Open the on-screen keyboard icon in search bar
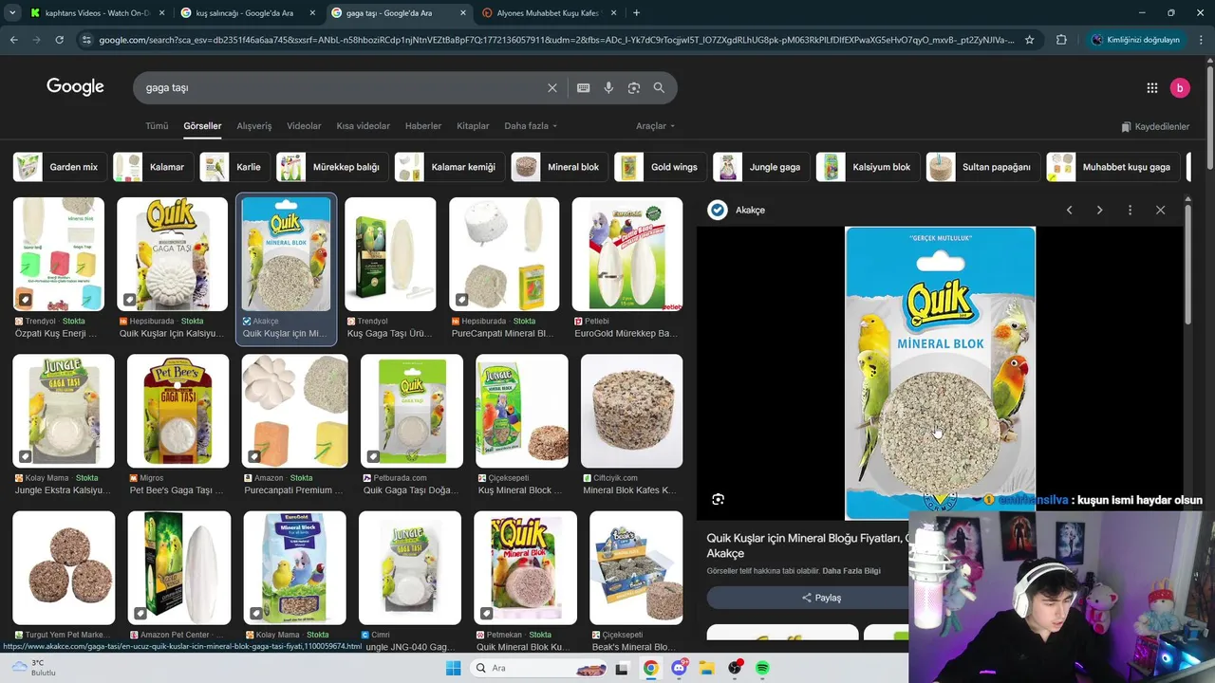Screen dimensions: 1215x683 (583, 87)
